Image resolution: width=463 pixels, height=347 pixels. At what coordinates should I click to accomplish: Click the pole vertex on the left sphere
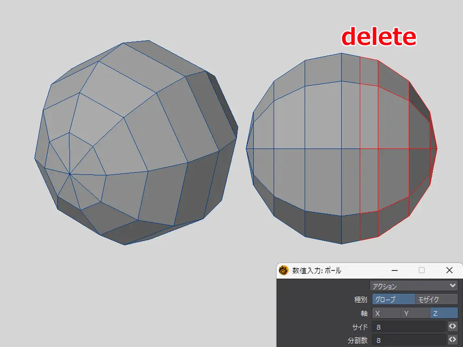(69, 174)
